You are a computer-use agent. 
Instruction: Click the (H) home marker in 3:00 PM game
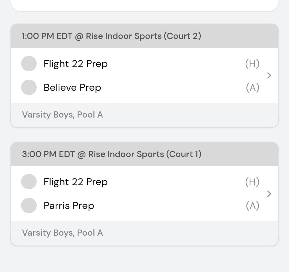tap(252, 182)
